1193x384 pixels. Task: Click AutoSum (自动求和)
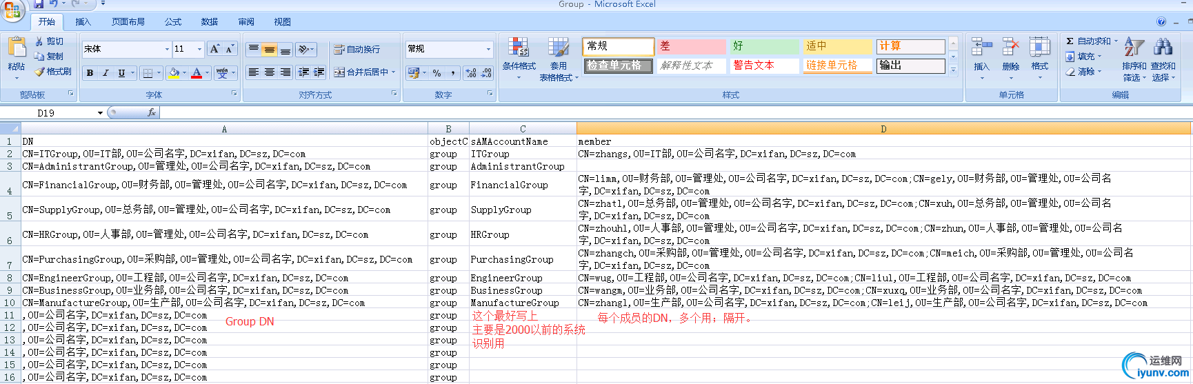[x=1091, y=41]
